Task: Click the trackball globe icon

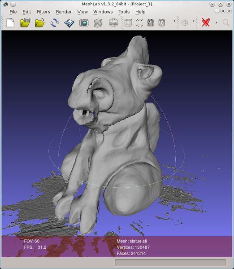Action: (113, 22)
